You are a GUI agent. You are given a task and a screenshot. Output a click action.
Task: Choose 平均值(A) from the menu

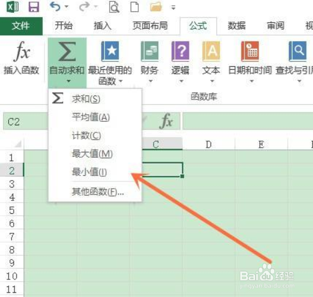[x=95, y=117]
